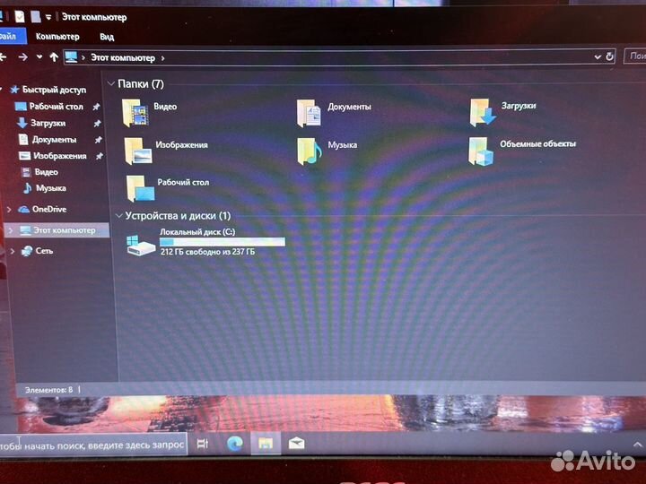Open the Музыка folder icon in Папки

(x=310, y=150)
